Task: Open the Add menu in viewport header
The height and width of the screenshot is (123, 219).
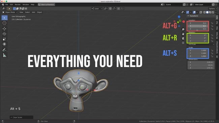Action: click(x=33, y=12)
